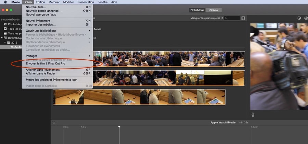Close the open Fichier menu
This screenshot has height=144, width=308.
pyautogui.click(x=28, y=2)
